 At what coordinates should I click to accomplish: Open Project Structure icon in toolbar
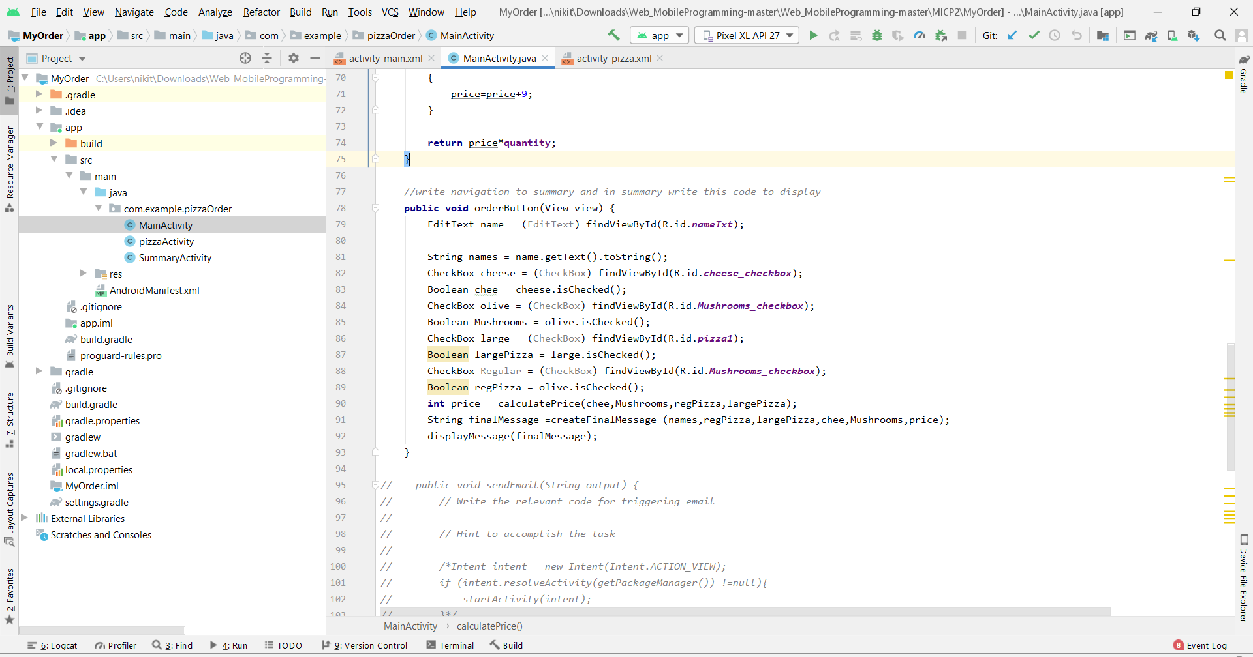click(1103, 35)
